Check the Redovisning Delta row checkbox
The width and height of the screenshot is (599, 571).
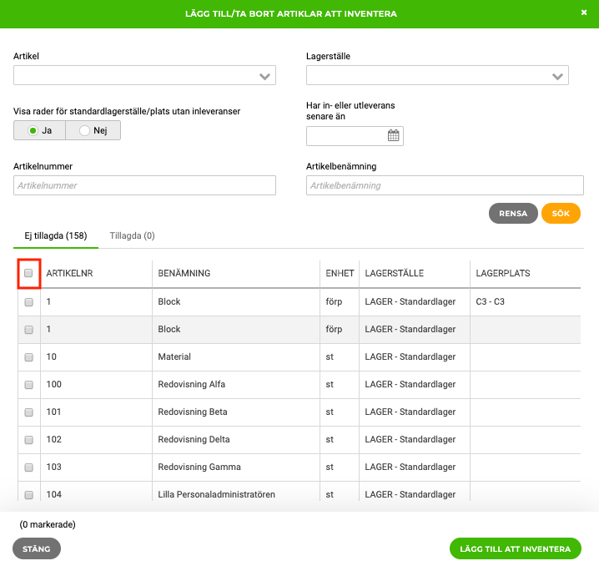28,440
